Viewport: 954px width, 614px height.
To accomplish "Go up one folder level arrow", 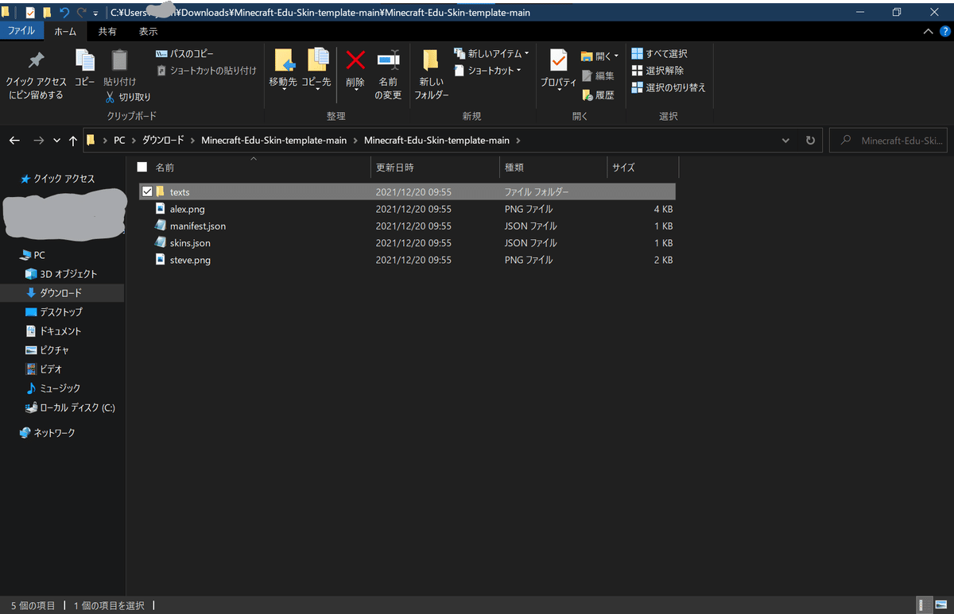I will click(73, 141).
